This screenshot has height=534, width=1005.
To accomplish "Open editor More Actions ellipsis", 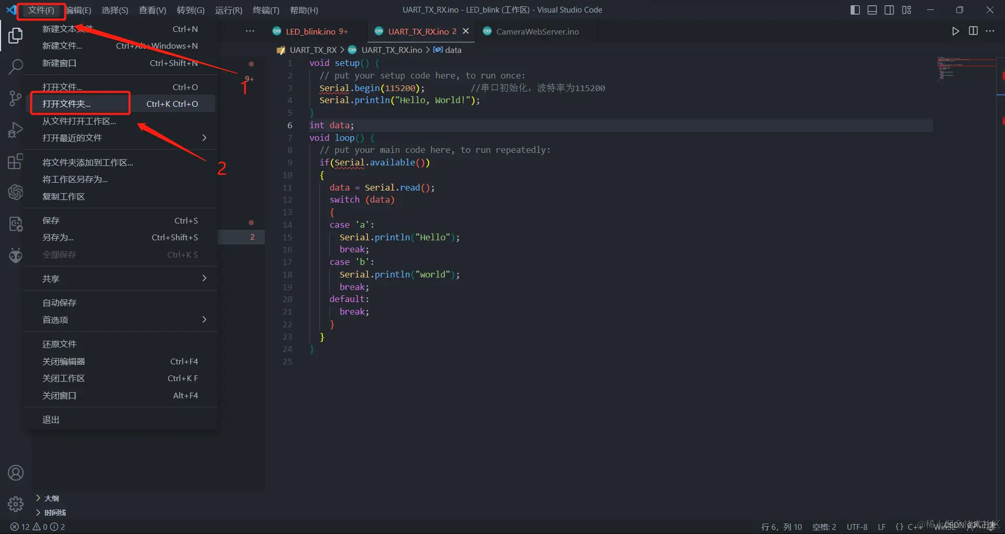I will (x=990, y=31).
